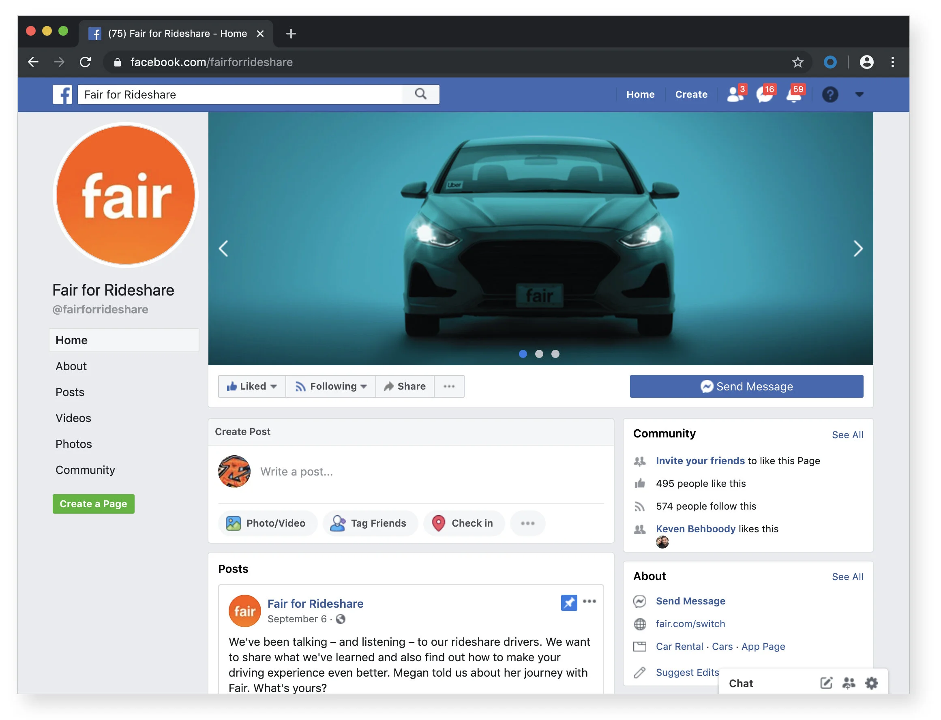941x720 pixels.
Task: Open the pinned post's options menu
Action: [590, 602]
